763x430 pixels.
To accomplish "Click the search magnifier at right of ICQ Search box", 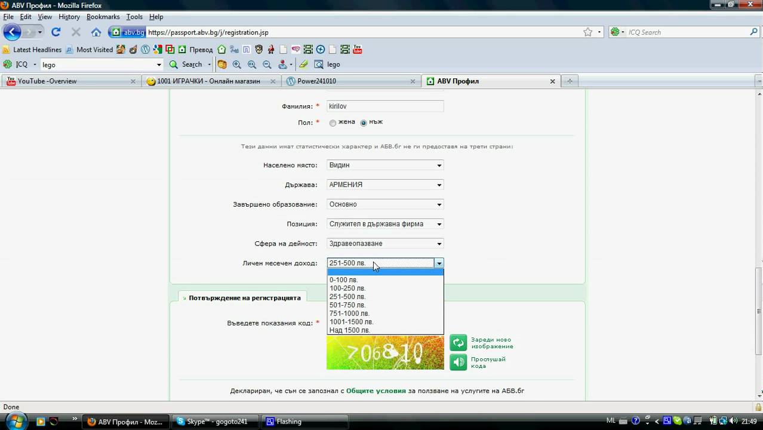I will pyautogui.click(x=754, y=32).
